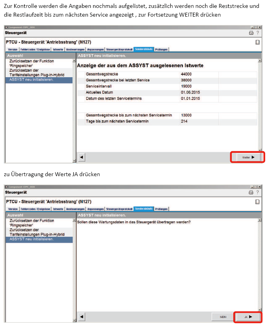Click scroll-down arrow of the Istwerte table pane

(x=259, y=150)
